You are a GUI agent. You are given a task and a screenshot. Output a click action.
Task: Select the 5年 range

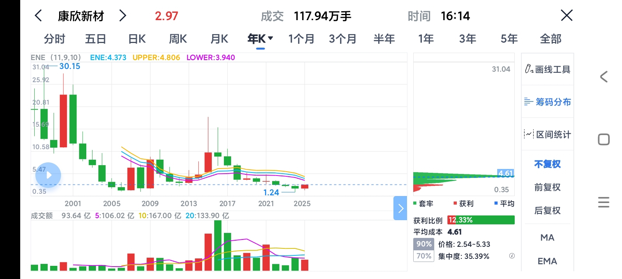[509, 39]
